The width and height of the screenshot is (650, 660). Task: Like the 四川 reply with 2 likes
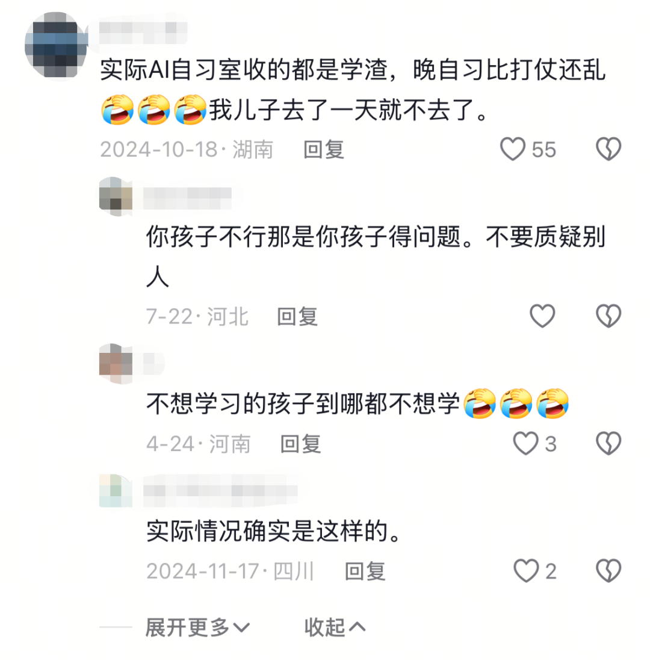tap(526, 571)
